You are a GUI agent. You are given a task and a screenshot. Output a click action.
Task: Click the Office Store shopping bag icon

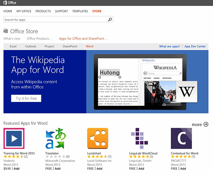pos(6,31)
